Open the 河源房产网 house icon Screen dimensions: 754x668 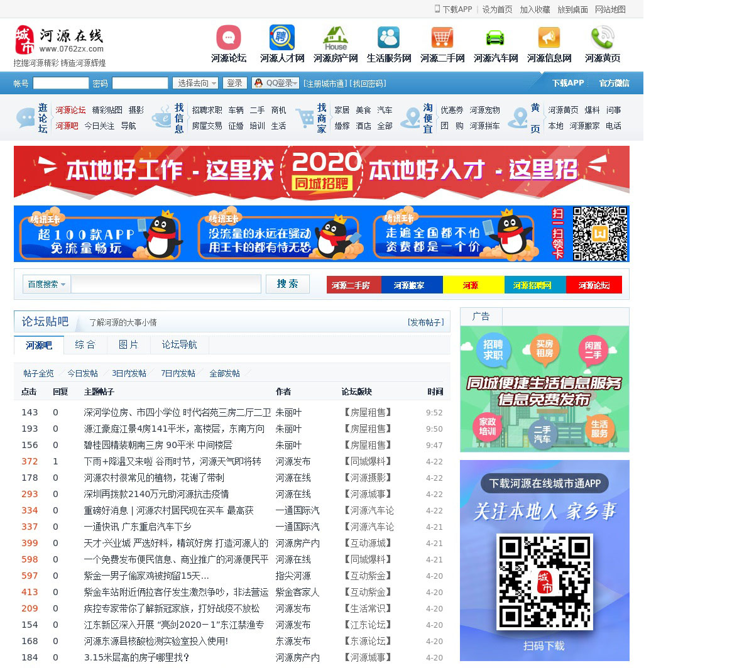[336, 38]
